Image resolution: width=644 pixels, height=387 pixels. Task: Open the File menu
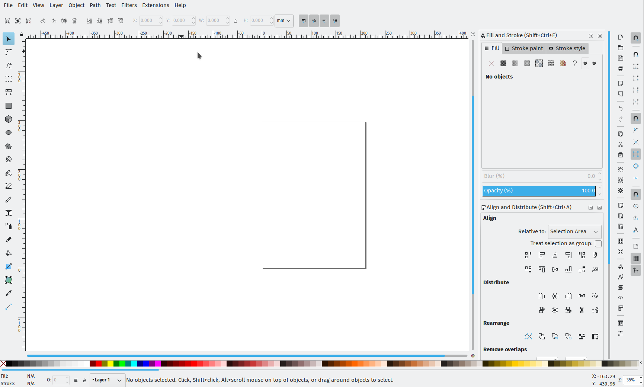[x=8, y=5]
